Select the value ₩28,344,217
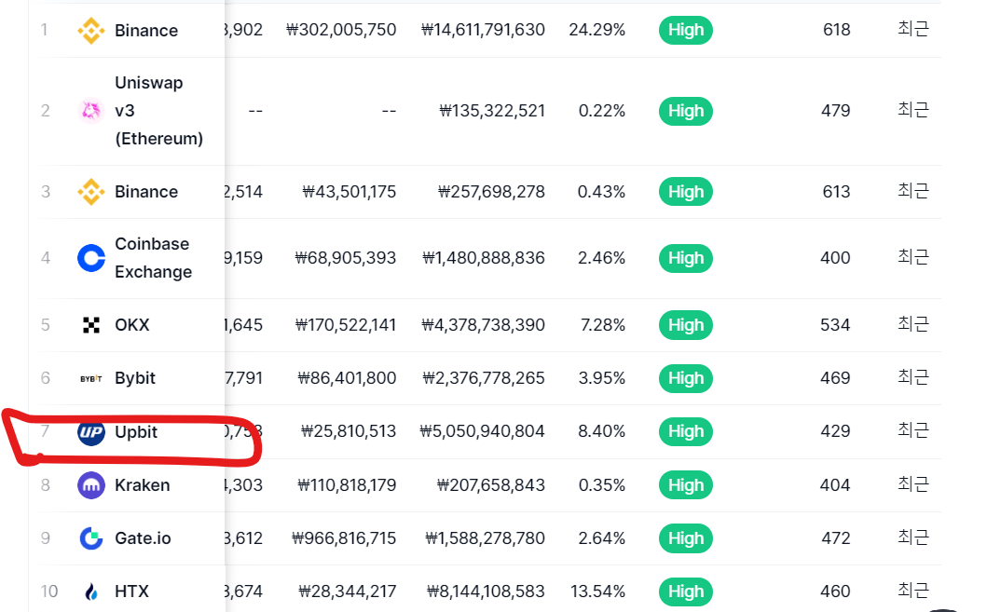 pyautogui.click(x=348, y=592)
